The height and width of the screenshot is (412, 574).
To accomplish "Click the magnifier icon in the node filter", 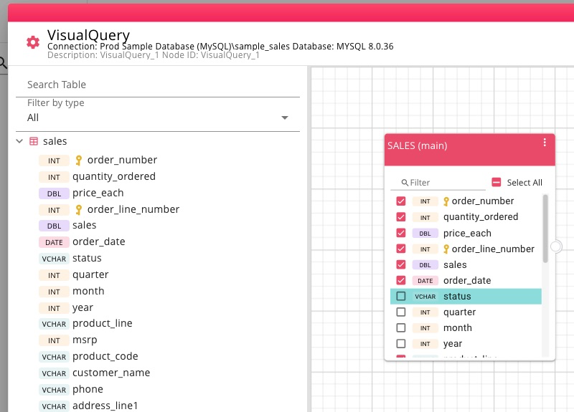I will (405, 183).
